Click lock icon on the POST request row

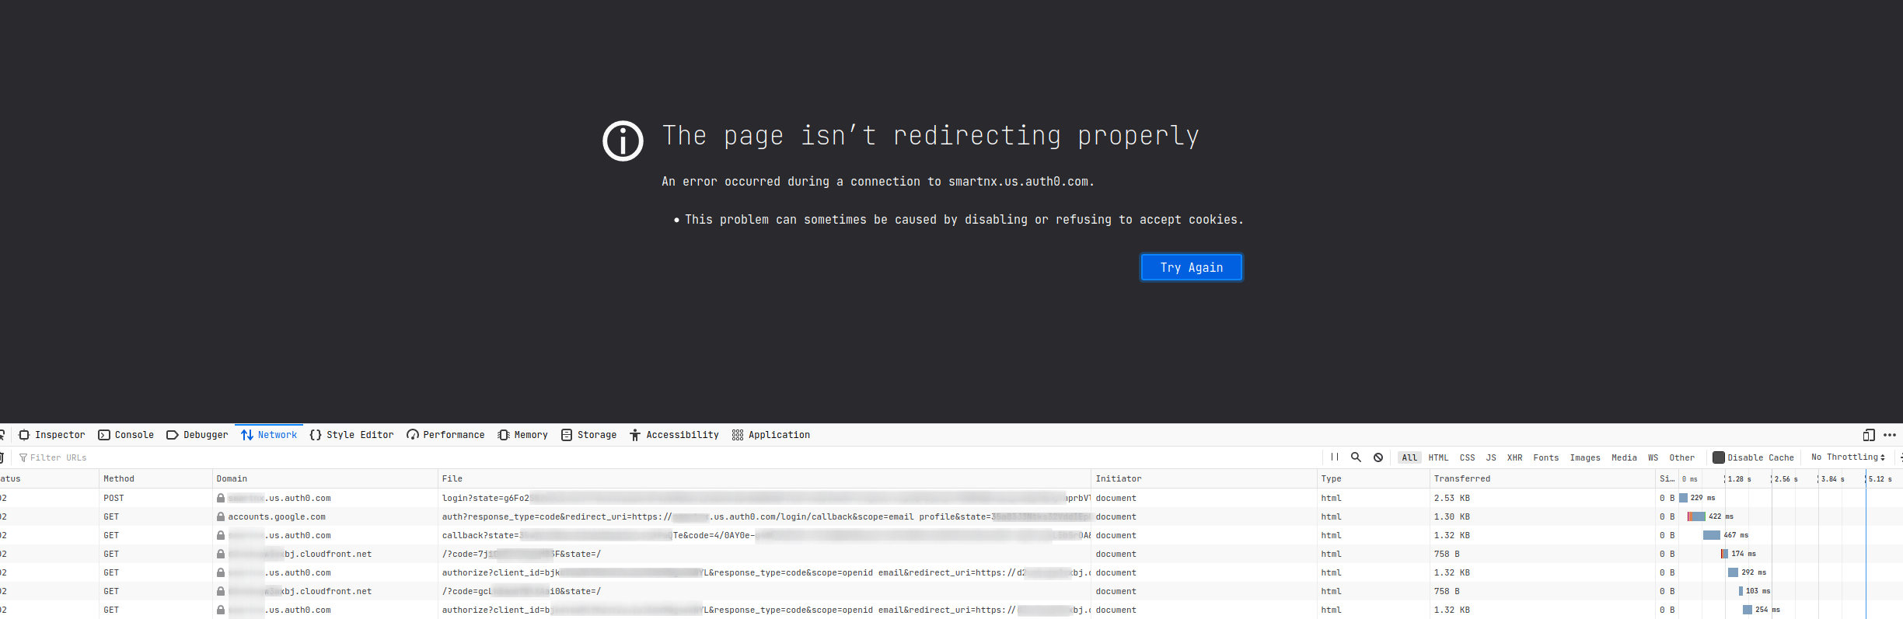(221, 498)
